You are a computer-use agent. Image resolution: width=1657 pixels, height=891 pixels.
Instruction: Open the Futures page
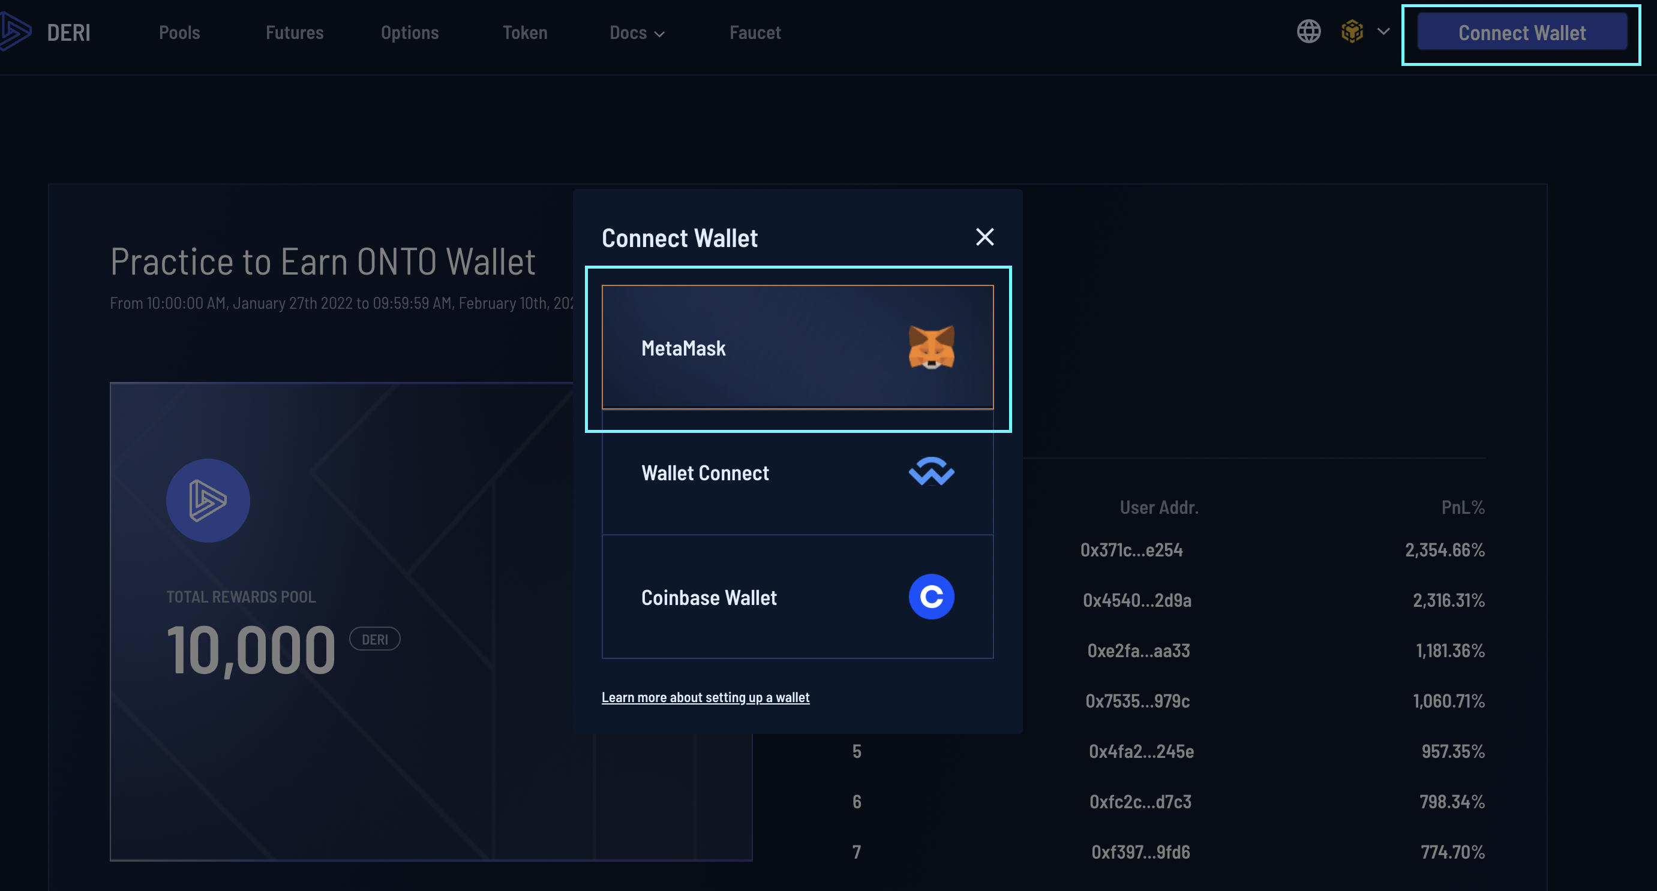[295, 33]
